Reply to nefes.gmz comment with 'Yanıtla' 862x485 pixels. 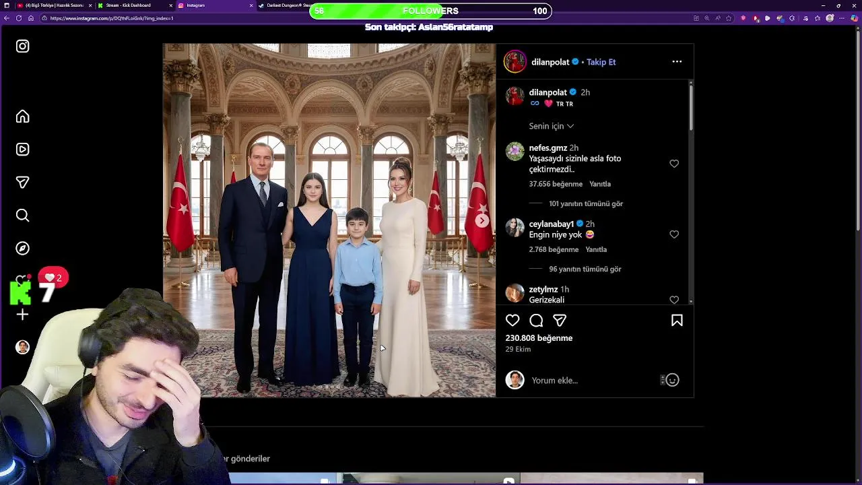pyautogui.click(x=600, y=184)
